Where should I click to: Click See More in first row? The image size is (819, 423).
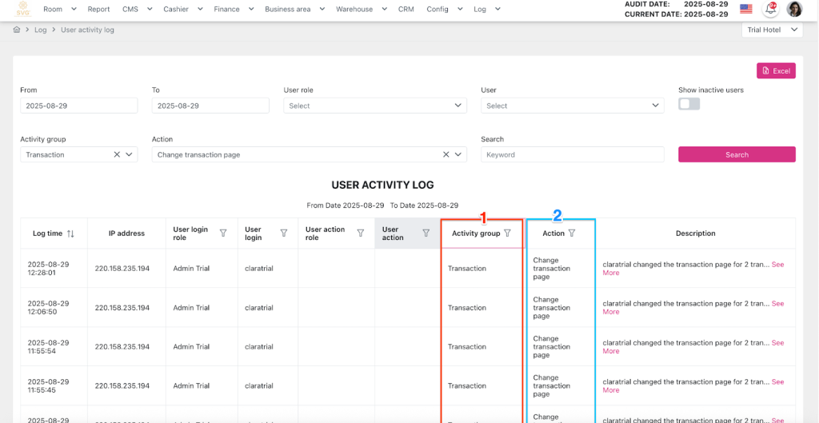[777, 265]
